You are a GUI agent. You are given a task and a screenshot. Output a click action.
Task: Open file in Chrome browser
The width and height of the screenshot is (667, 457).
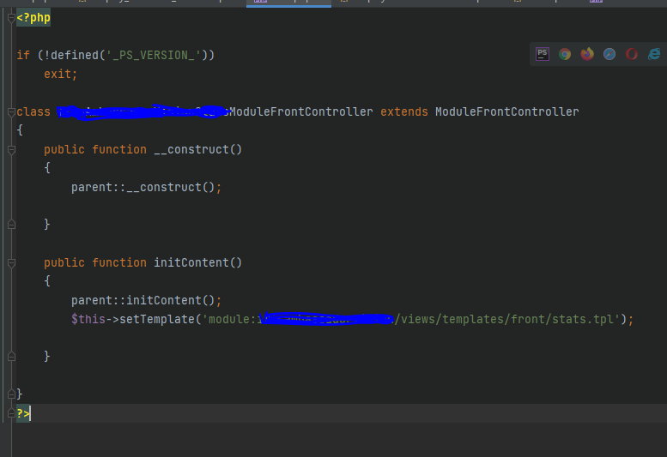pos(565,54)
